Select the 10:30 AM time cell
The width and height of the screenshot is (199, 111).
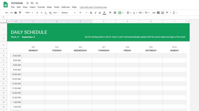[x=16, y=79]
